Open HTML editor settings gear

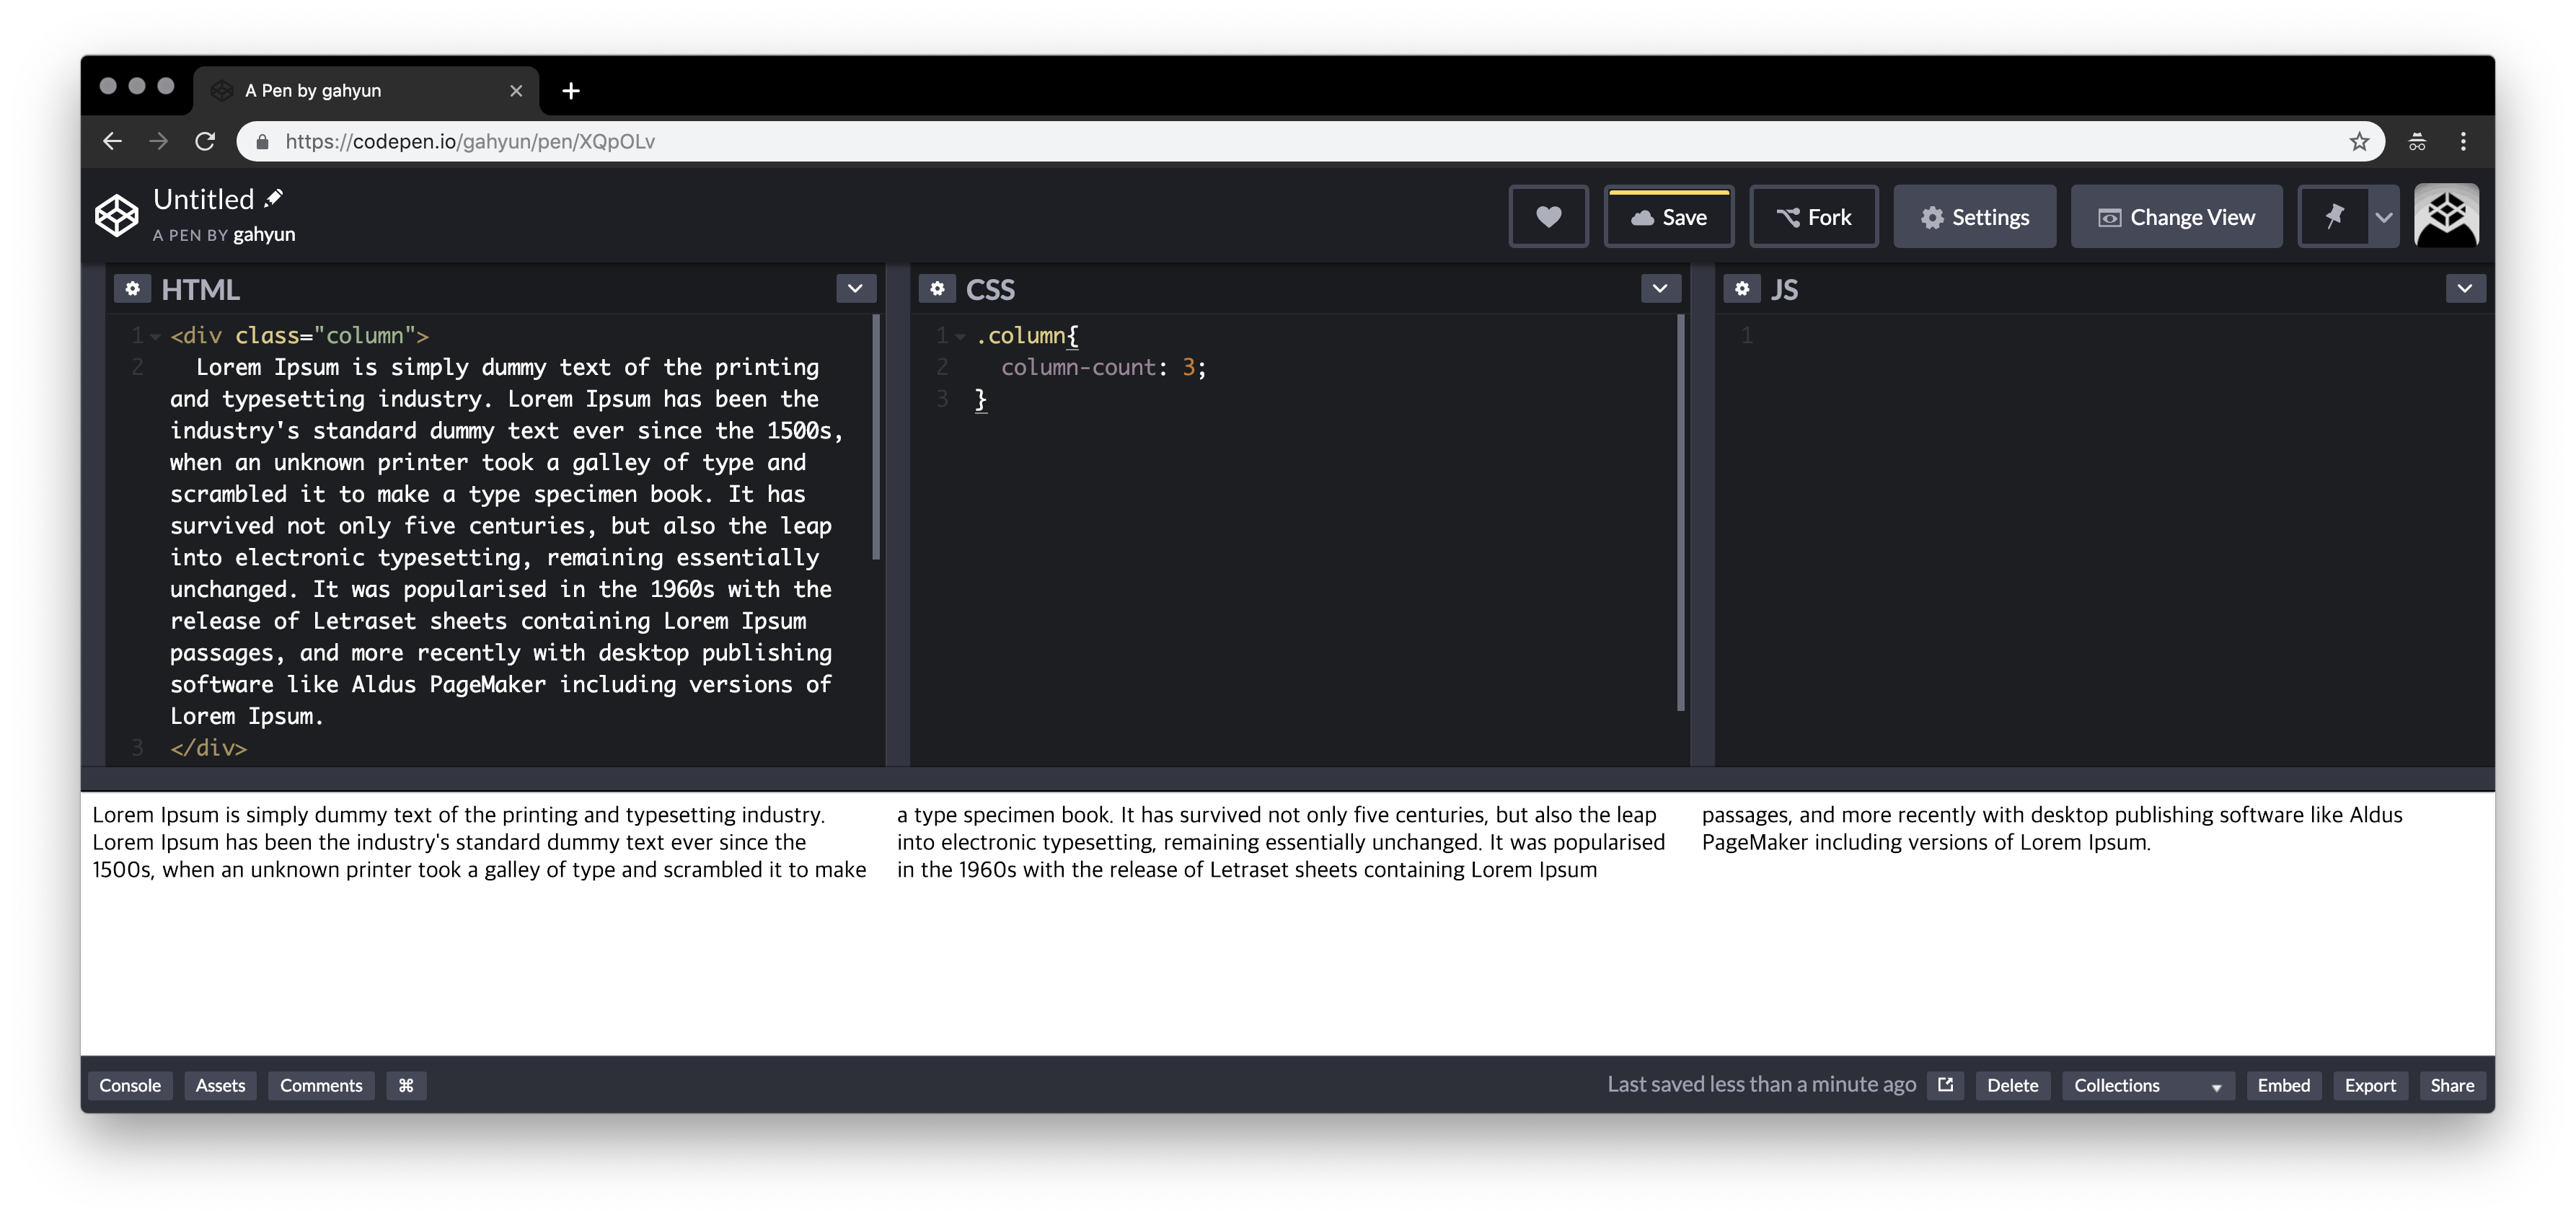(x=132, y=289)
